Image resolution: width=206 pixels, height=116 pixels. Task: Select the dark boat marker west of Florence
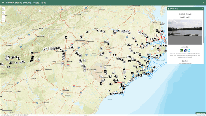101,84
